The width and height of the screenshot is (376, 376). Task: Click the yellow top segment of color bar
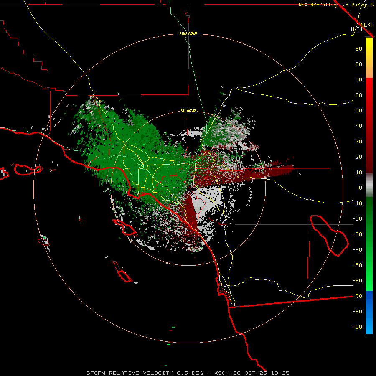pyautogui.click(x=369, y=58)
